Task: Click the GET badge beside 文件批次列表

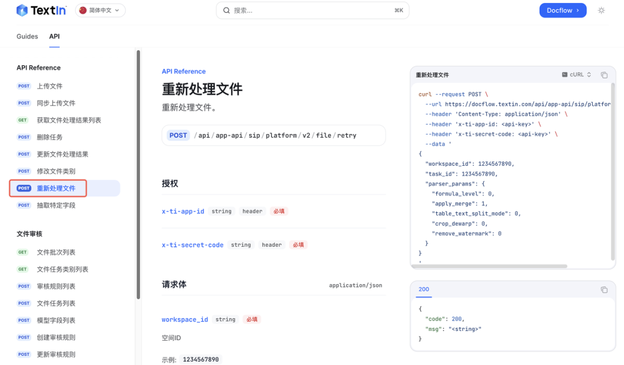Action: [23, 252]
